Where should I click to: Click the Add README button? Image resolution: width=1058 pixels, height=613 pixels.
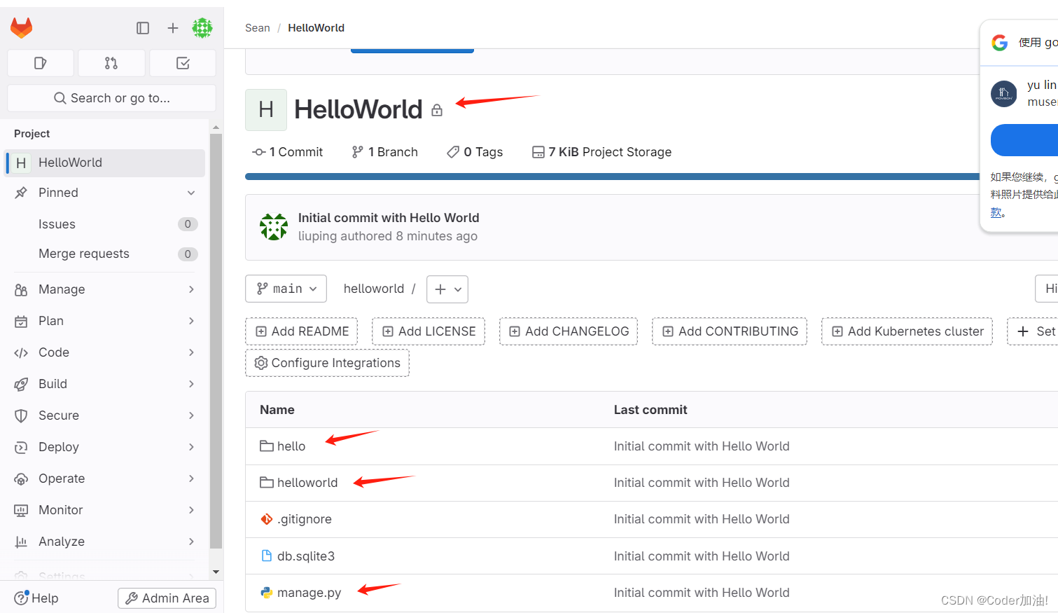click(x=301, y=331)
